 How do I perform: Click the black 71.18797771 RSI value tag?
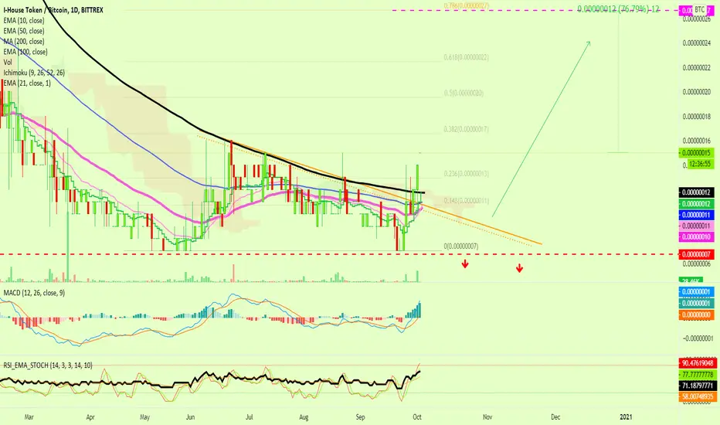pos(698,385)
